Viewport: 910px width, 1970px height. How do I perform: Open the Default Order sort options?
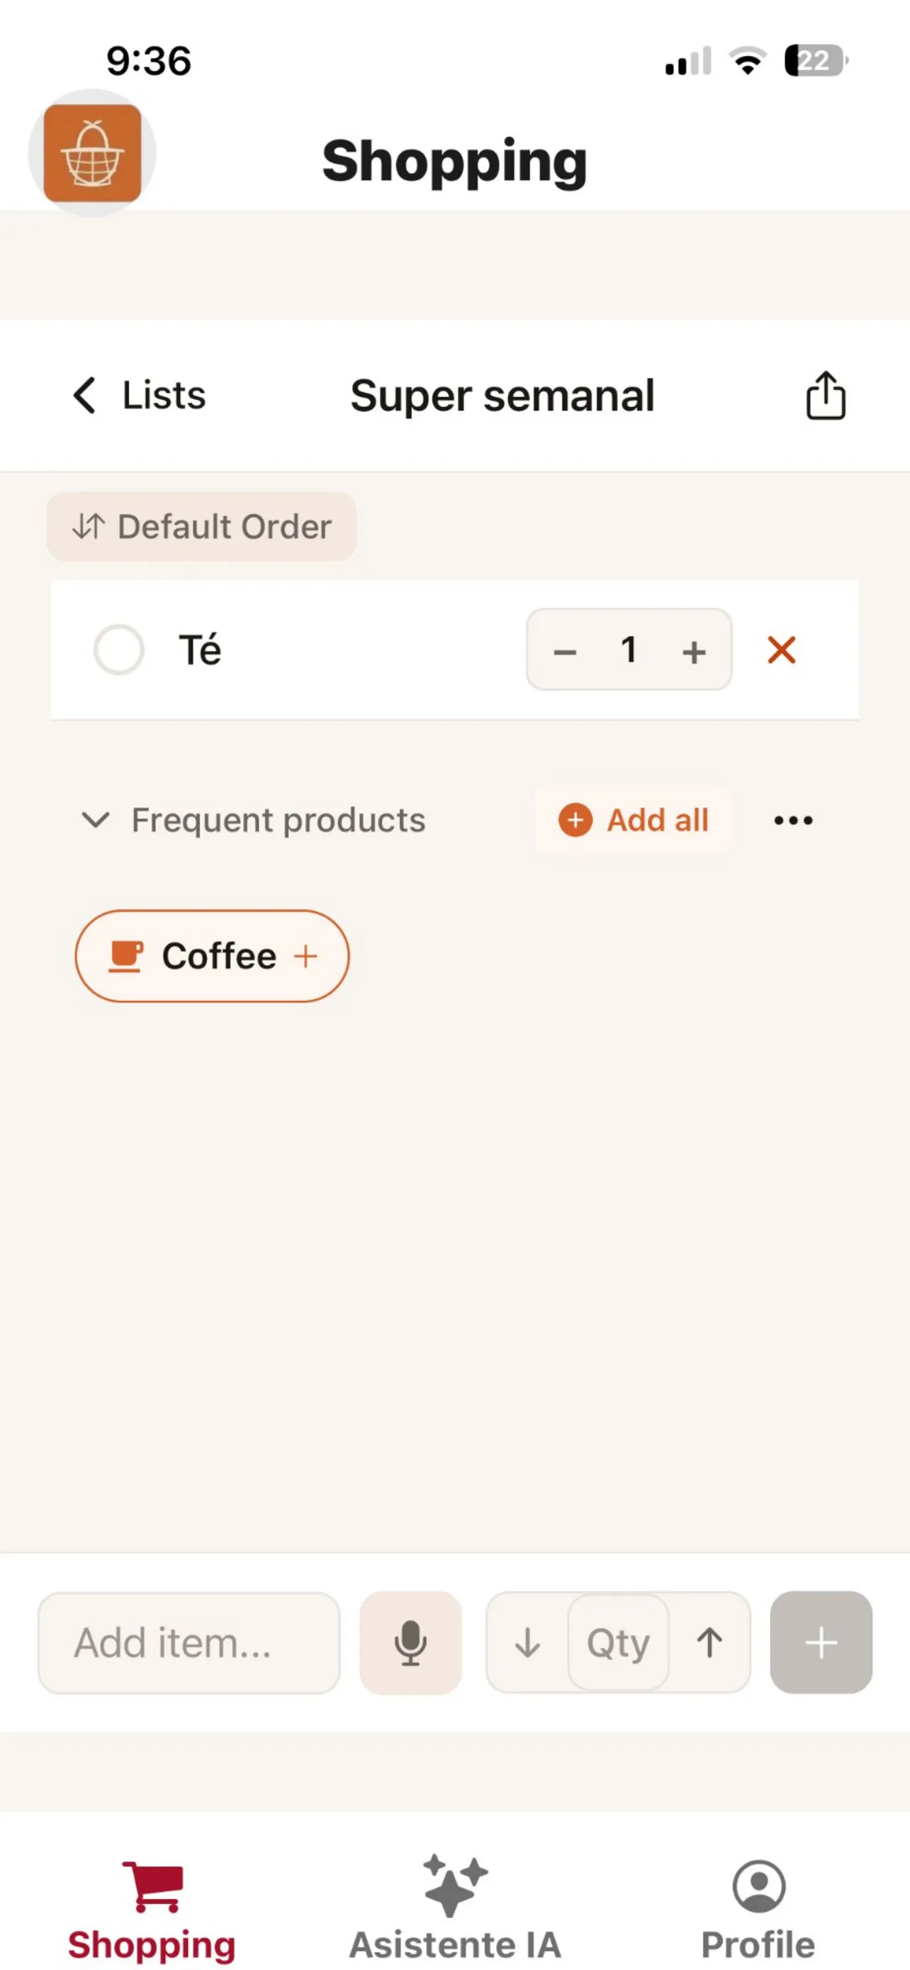tap(202, 527)
